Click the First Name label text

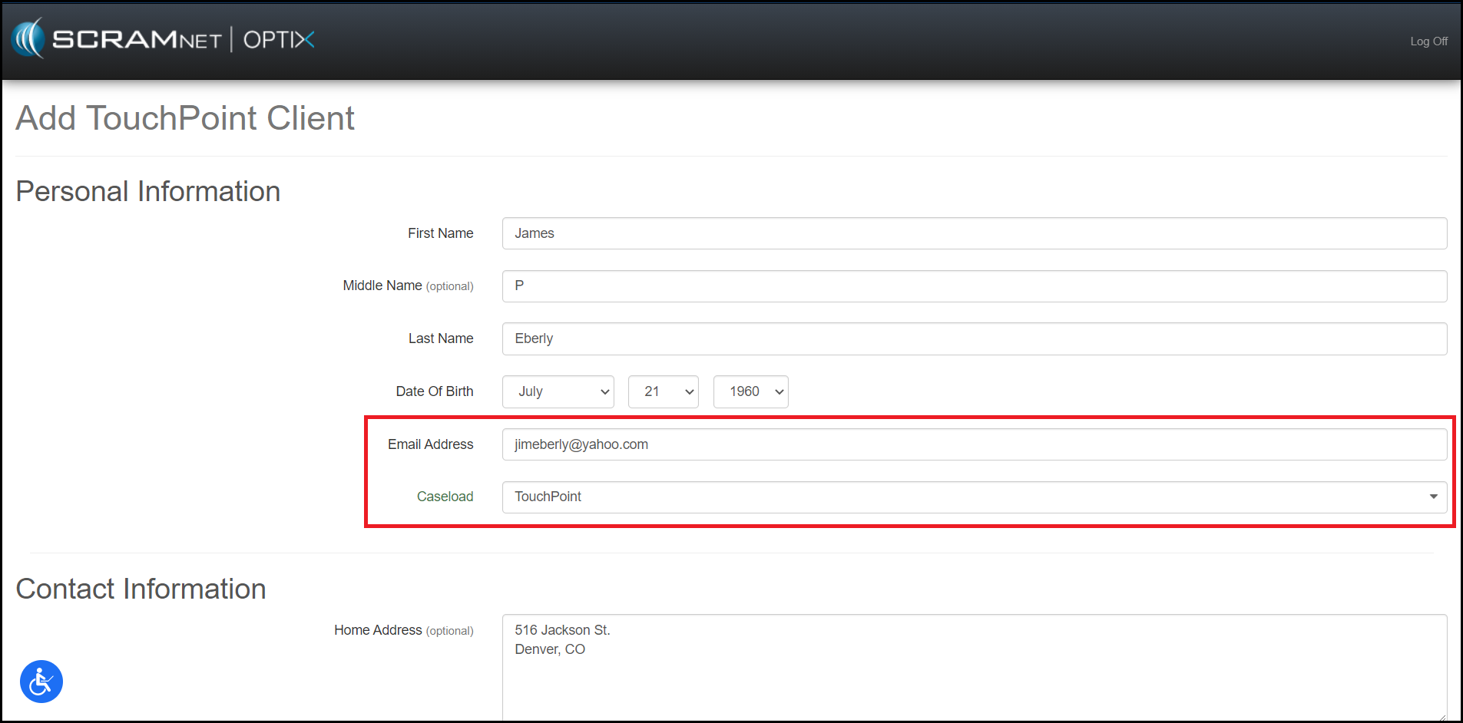pos(440,233)
